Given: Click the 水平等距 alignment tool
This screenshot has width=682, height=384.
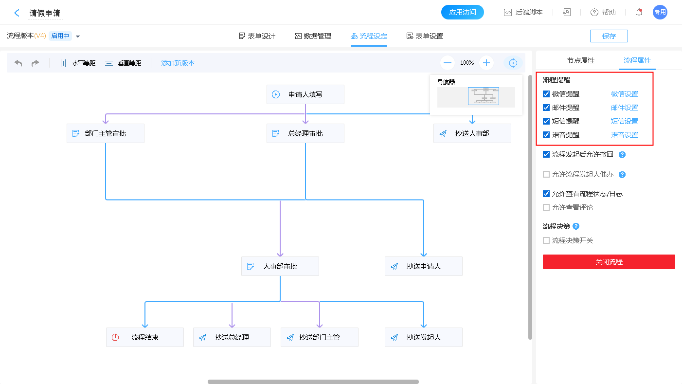Looking at the screenshot, I should (x=77, y=63).
